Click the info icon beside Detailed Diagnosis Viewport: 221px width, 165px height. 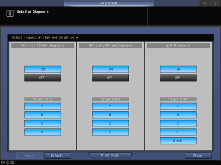click(x=10, y=13)
